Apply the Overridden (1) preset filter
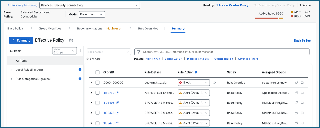Image resolution: width=320 pixels, height=128 pixels. click(223, 59)
